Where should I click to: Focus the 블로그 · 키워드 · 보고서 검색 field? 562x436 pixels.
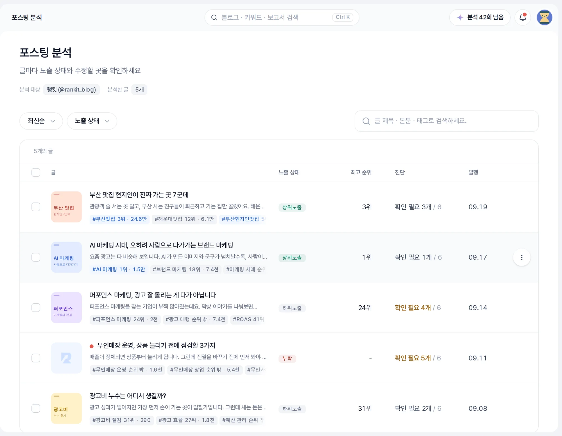coord(282,17)
